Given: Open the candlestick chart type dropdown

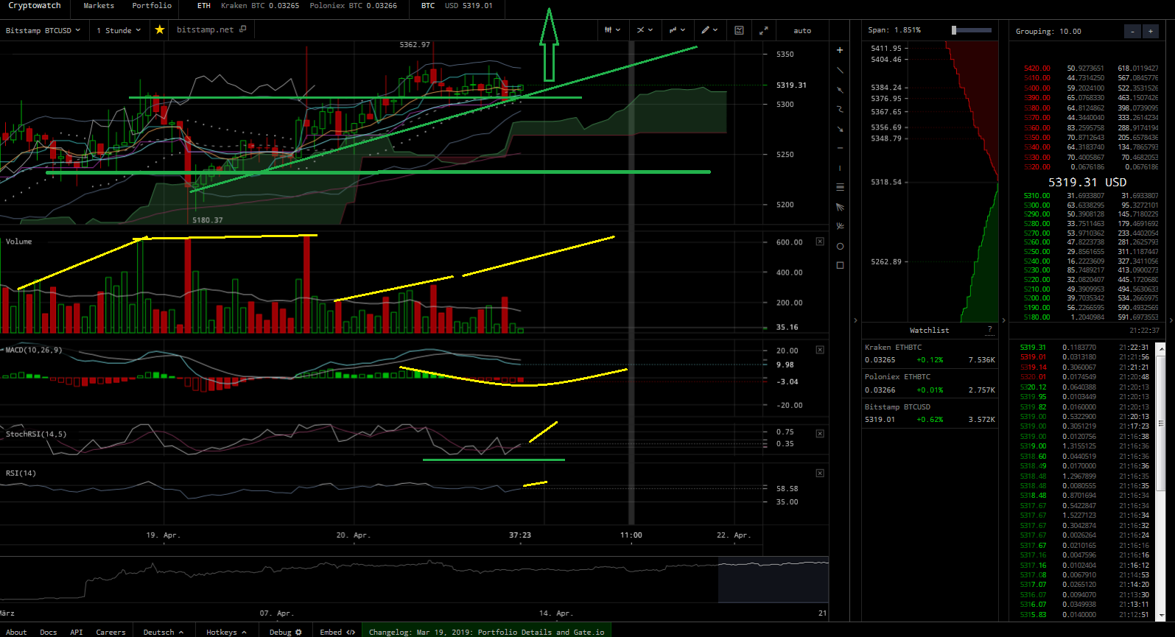Looking at the screenshot, I should 612,30.
